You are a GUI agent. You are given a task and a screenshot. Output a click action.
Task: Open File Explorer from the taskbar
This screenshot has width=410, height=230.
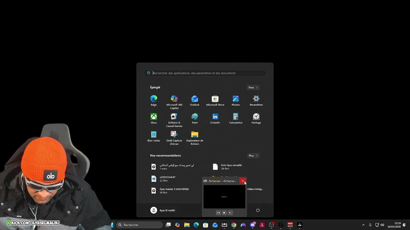tap(187, 225)
